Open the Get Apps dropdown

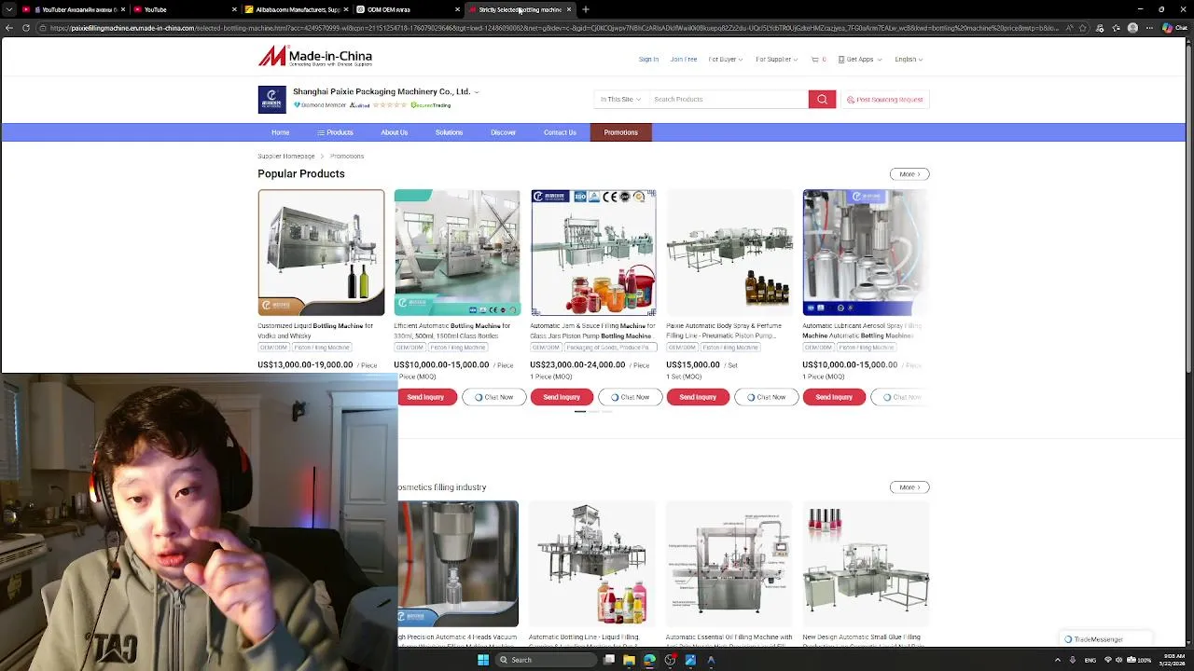(859, 60)
